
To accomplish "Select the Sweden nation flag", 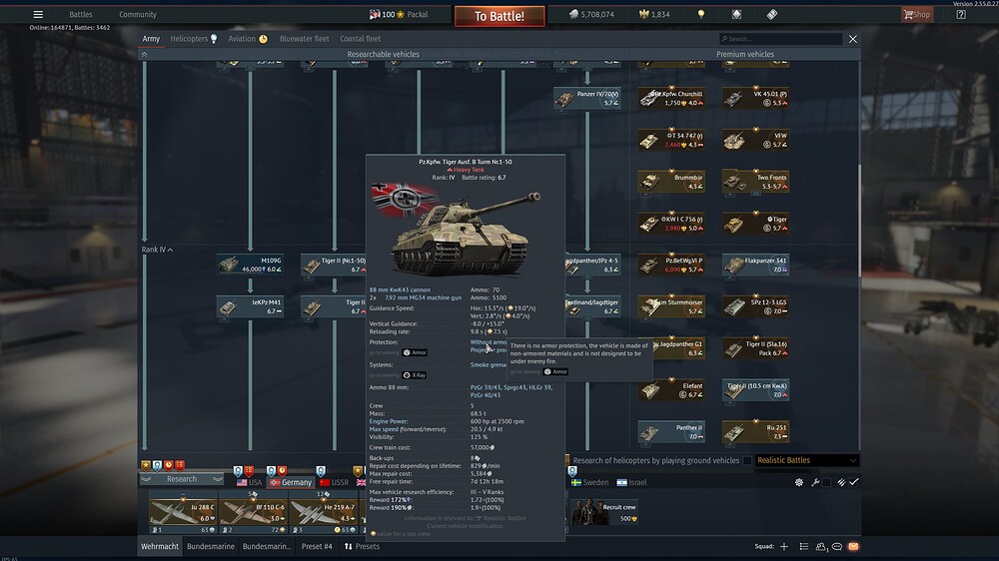I will [588, 482].
